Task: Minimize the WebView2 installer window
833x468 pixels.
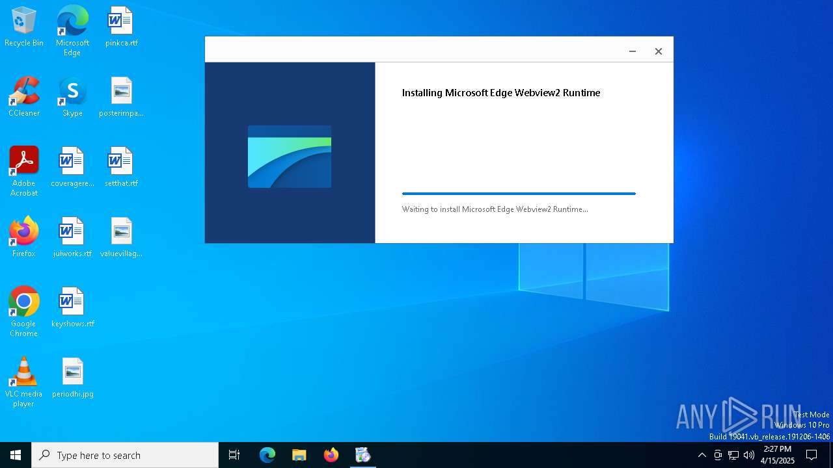Action: click(632, 51)
